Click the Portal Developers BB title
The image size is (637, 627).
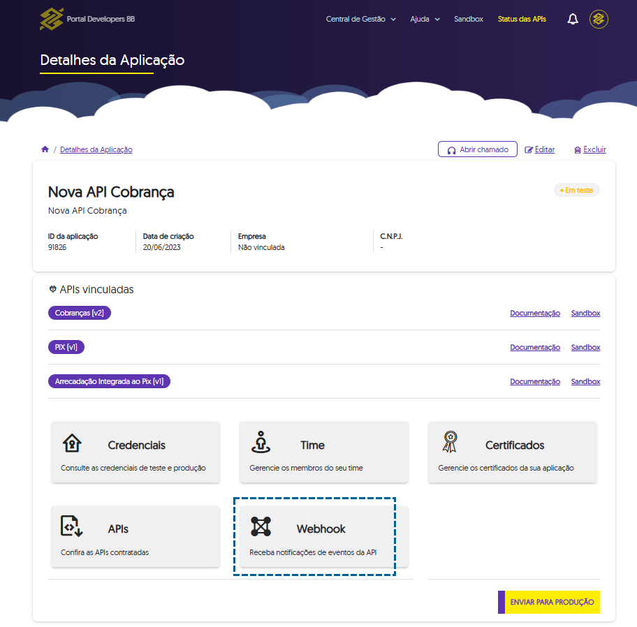pyautogui.click(x=101, y=19)
